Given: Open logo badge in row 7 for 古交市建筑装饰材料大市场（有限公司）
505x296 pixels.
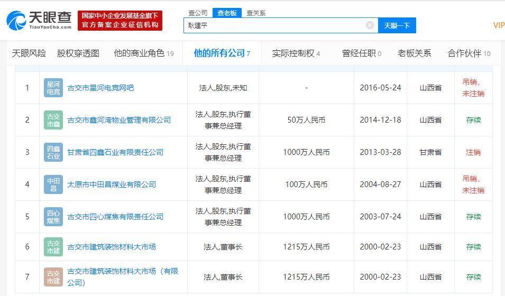Looking at the screenshot, I should coord(53,277).
